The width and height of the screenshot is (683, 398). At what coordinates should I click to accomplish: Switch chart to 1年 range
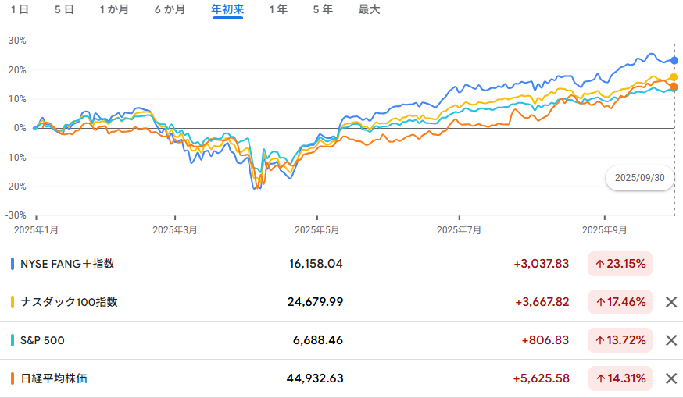[x=277, y=10]
